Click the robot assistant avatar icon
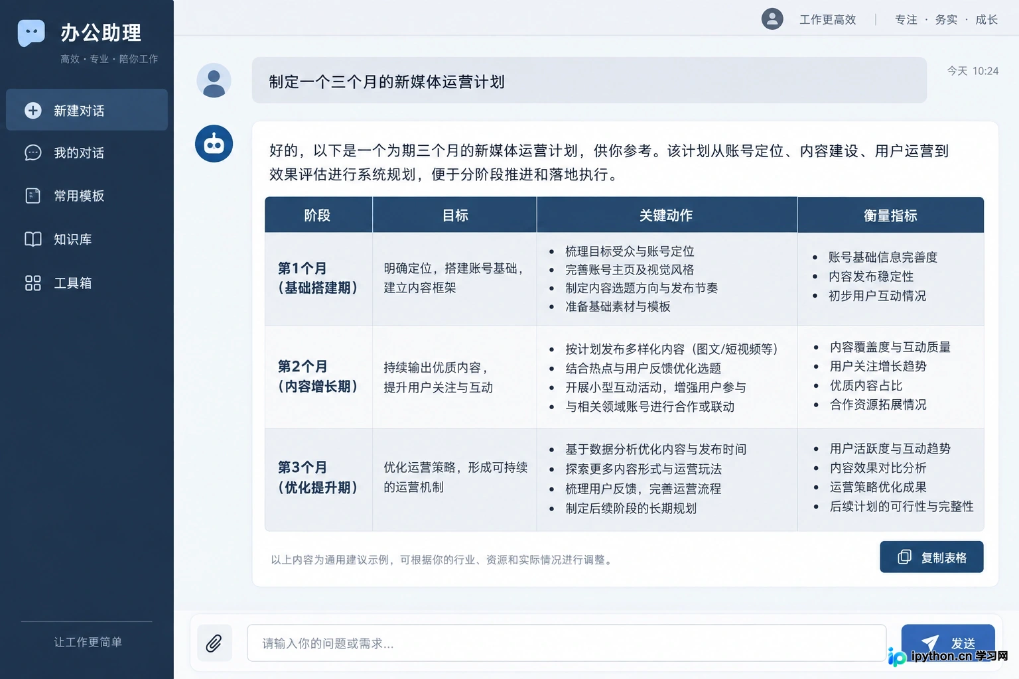The image size is (1019, 679). click(214, 144)
